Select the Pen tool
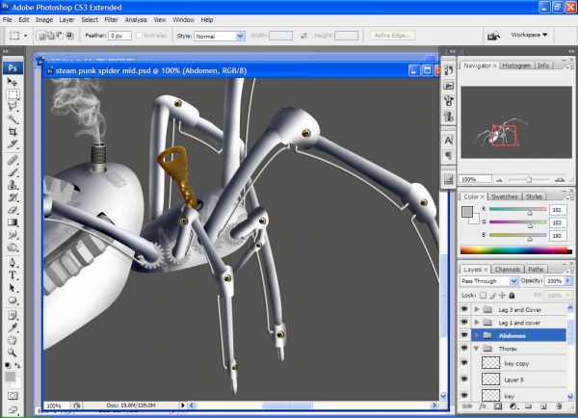Image resolution: width=578 pixels, height=418 pixels. pos(13,262)
